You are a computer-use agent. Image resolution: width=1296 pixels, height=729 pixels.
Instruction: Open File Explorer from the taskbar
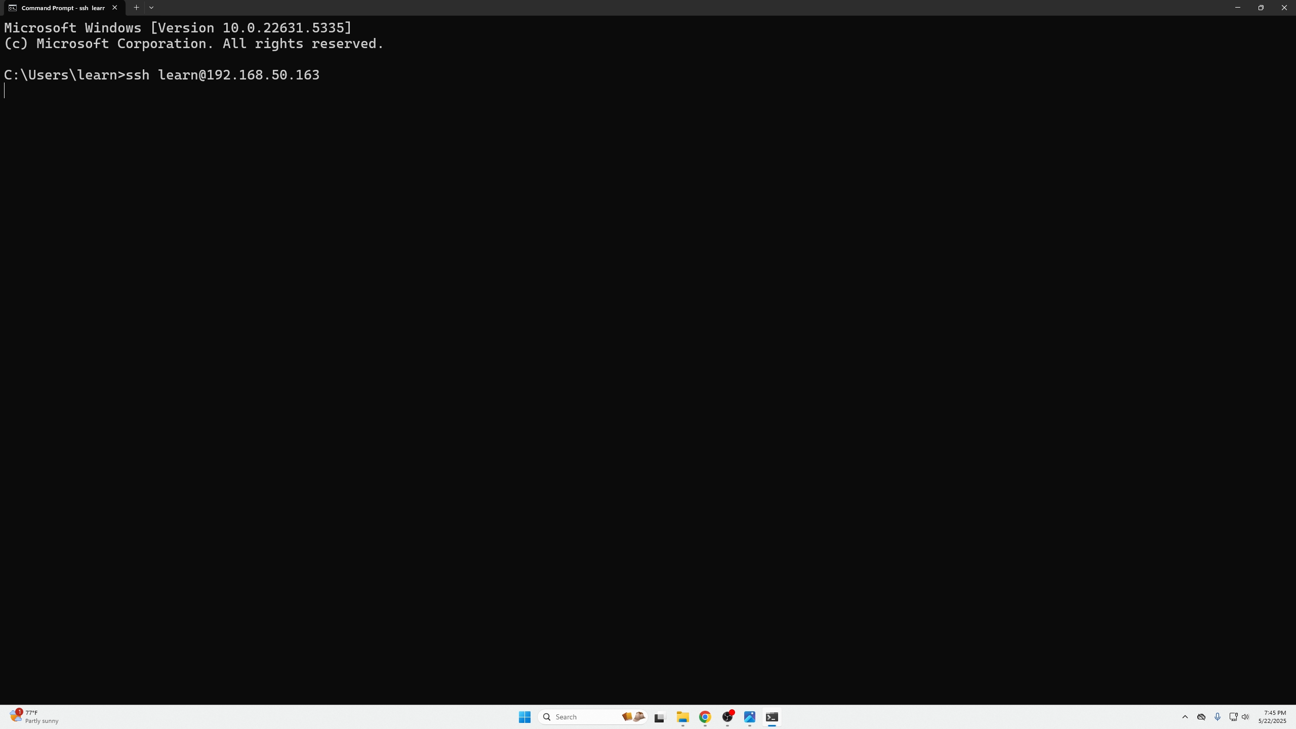[682, 717]
